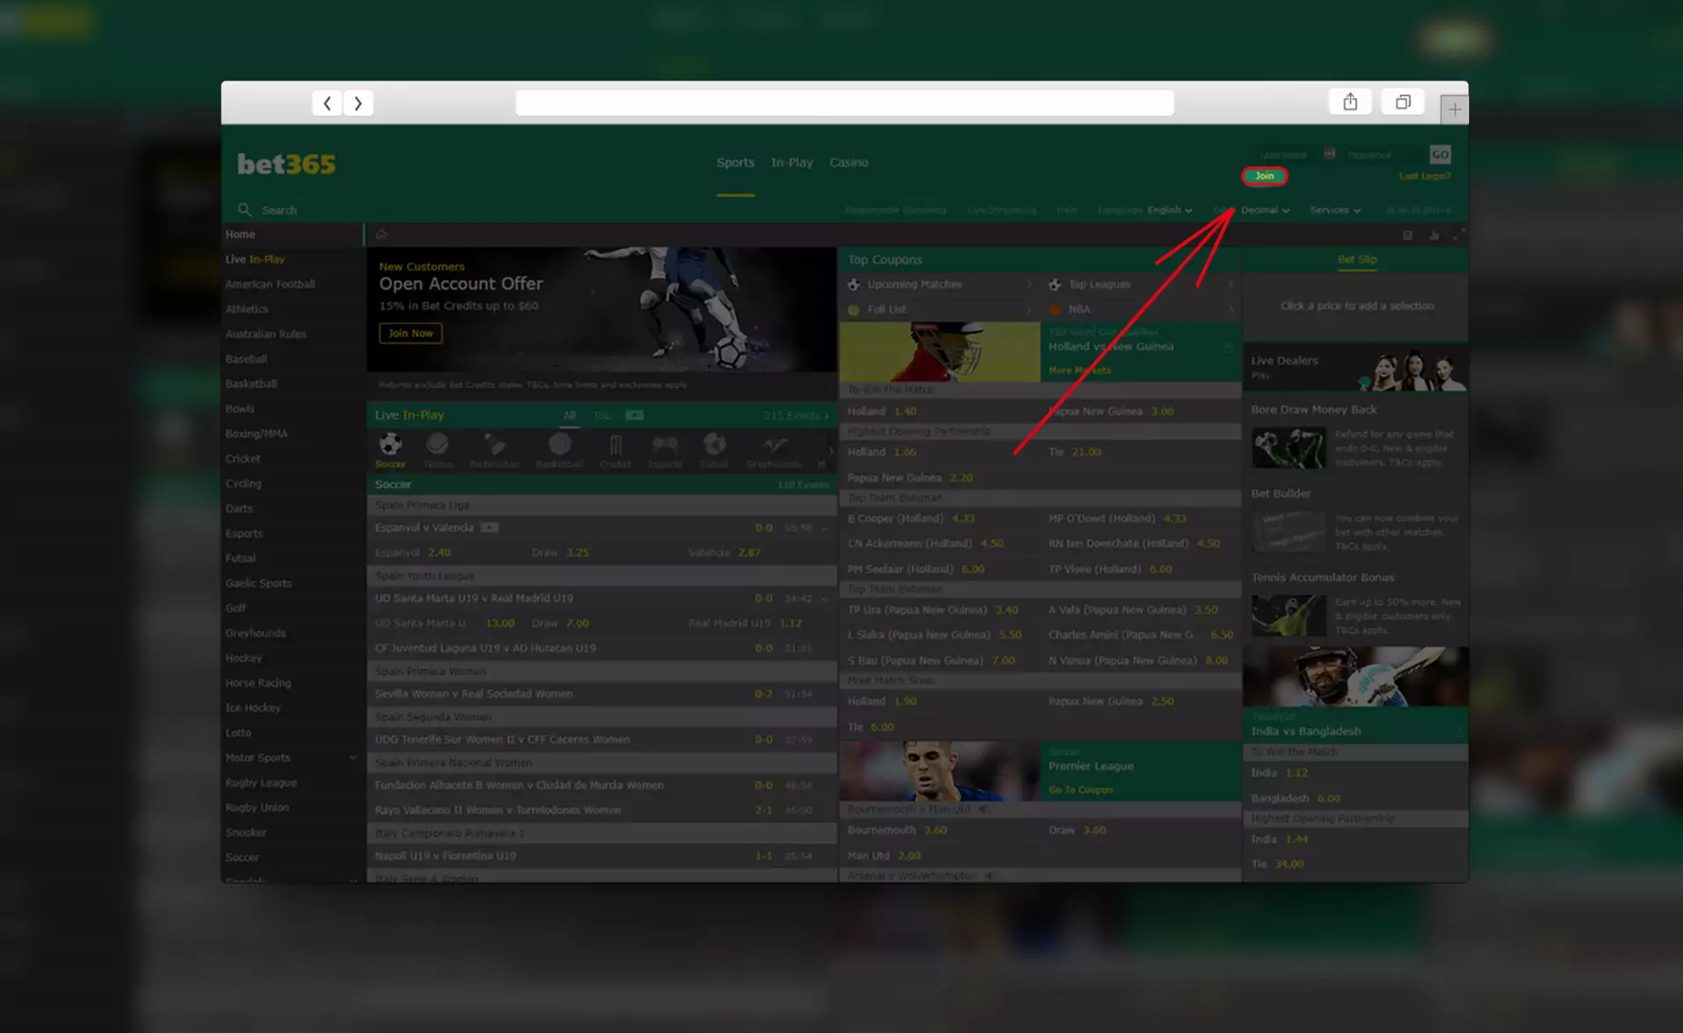
Task: Select the Bet Slip tab
Action: [x=1357, y=260]
